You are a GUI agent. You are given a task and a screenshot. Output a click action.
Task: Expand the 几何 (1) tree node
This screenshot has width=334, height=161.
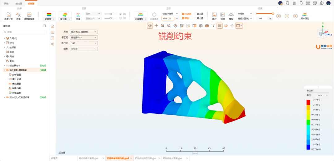point(4,38)
